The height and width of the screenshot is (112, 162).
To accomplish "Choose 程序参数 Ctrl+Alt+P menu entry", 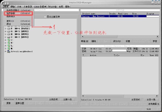I will pyautogui.click(x=18, y=13).
